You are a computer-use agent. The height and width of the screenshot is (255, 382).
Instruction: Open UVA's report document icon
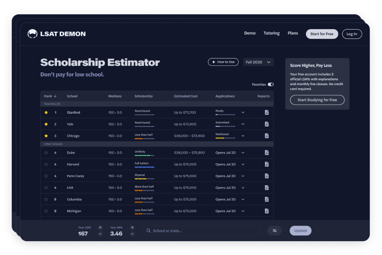267,188
